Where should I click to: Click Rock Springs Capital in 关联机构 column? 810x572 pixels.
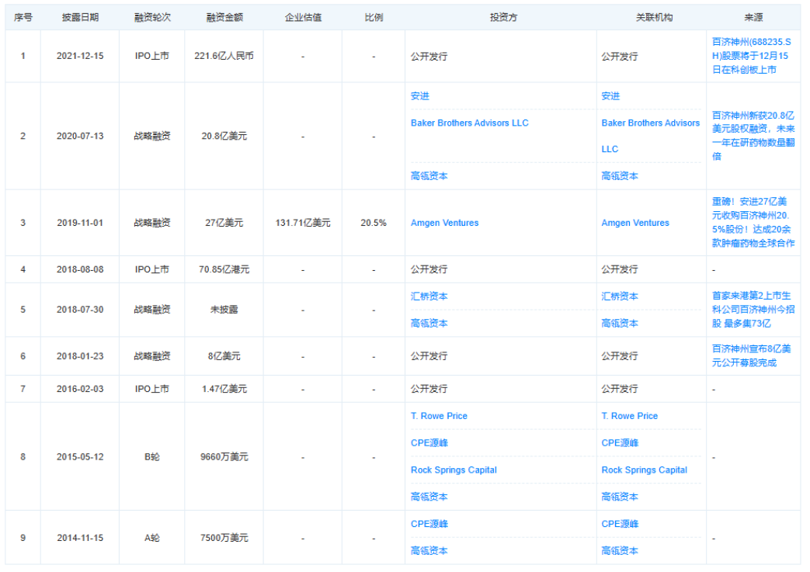click(x=644, y=470)
